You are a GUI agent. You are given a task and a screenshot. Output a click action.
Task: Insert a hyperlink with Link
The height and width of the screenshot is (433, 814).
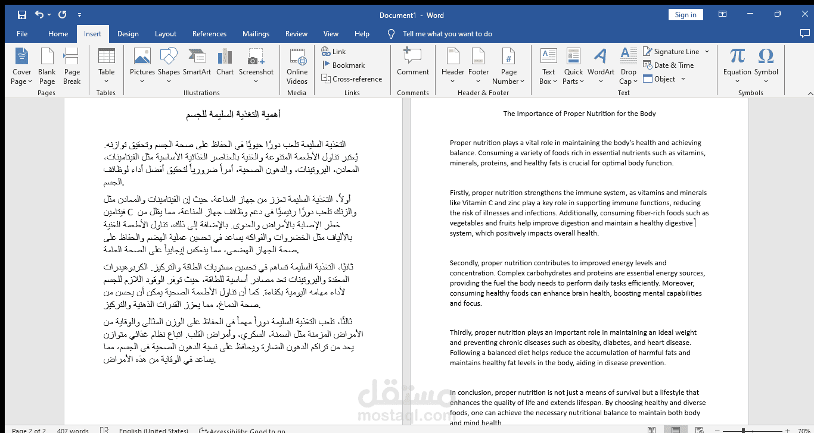pos(334,52)
